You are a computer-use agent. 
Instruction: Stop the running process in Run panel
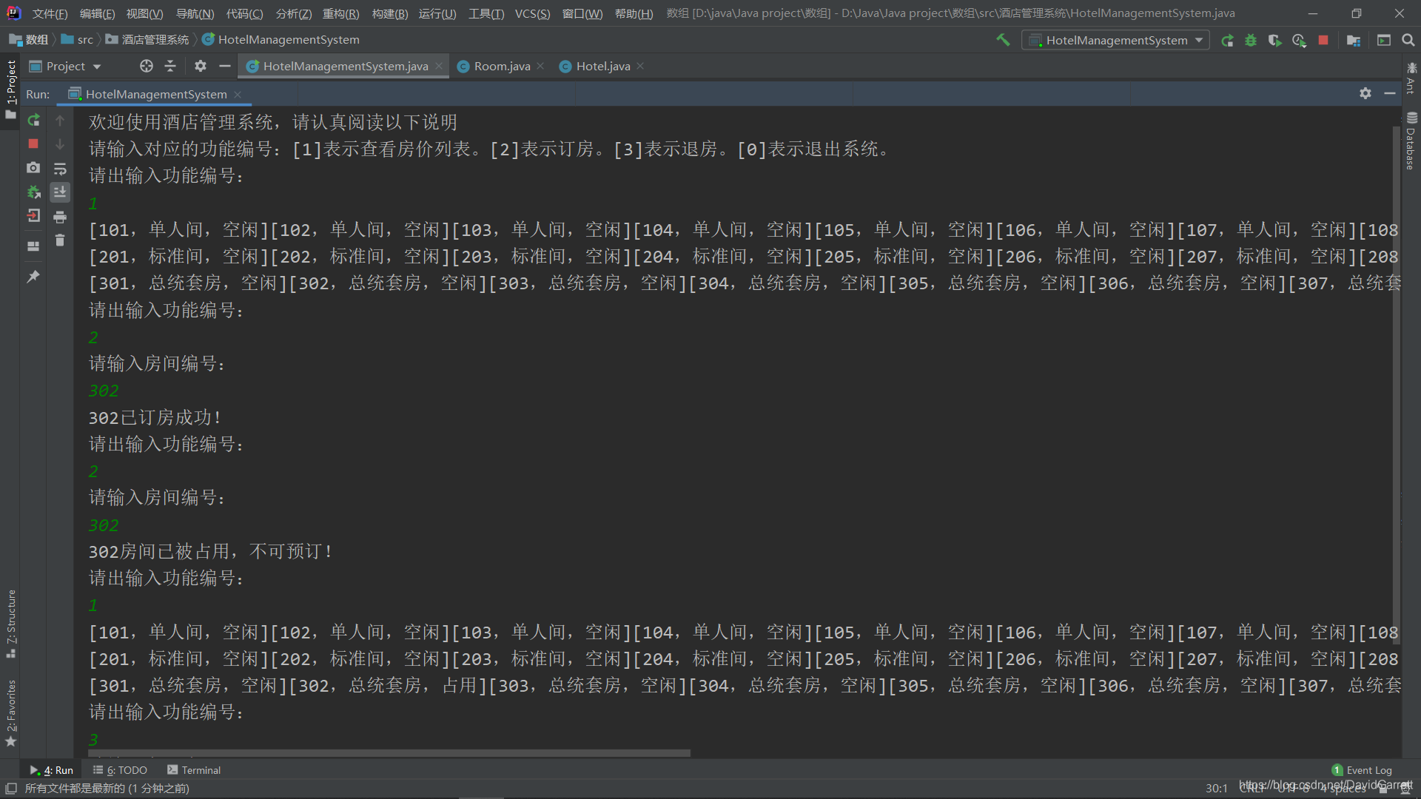coord(33,144)
